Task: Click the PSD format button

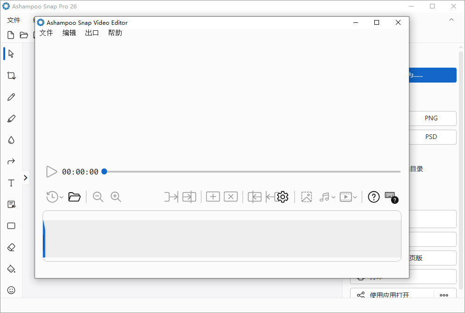Action: (x=431, y=137)
